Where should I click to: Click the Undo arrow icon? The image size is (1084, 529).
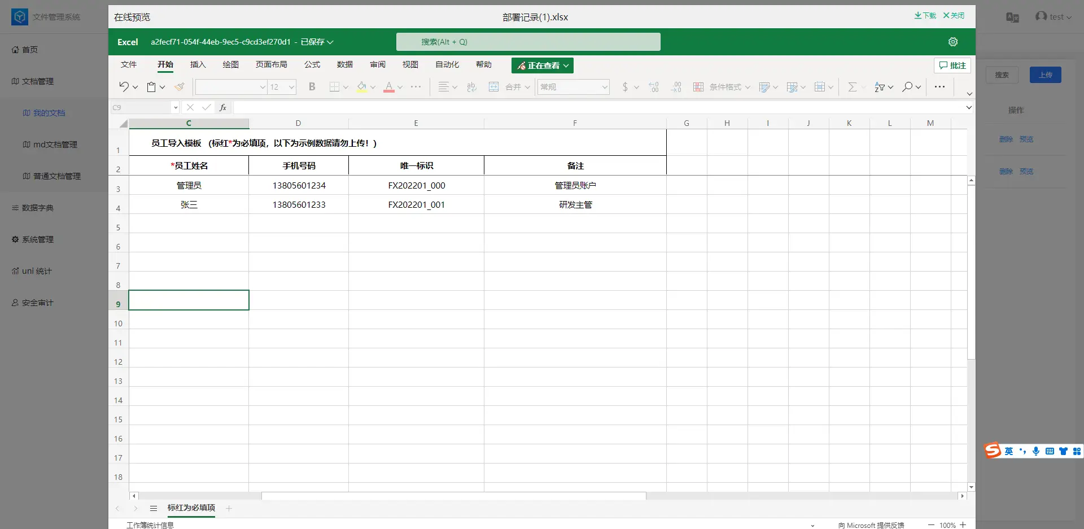[x=124, y=86]
